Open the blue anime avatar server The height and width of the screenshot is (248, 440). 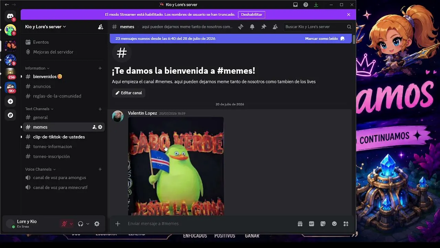(x=10, y=60)
